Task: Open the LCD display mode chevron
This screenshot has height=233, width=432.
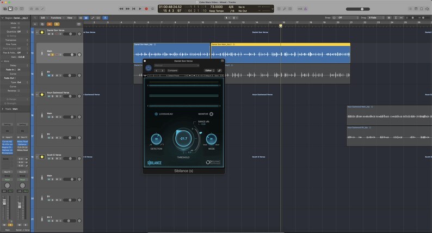Action: tap(273, 9)
